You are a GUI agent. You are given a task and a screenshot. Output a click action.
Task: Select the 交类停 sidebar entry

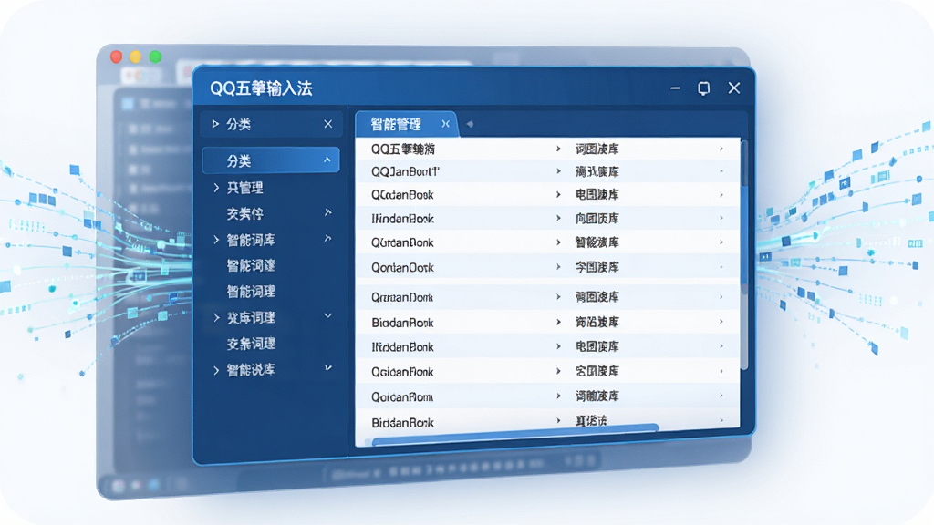point(244,213)
